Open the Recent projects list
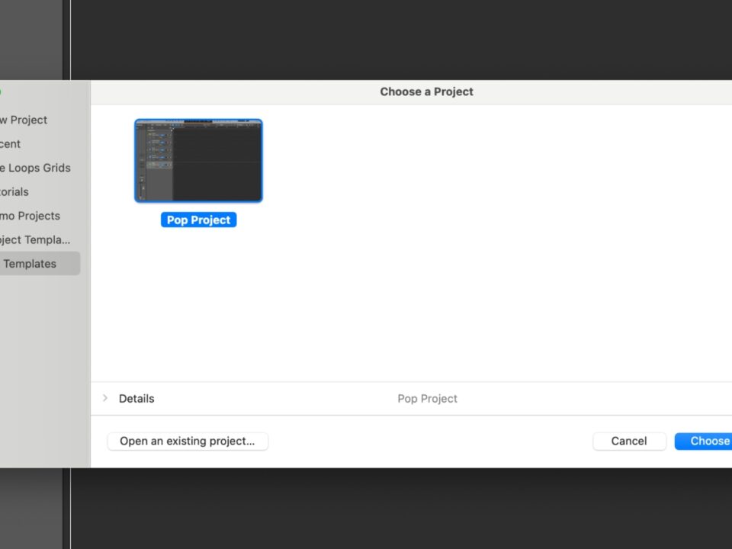 tap(11, 144)
